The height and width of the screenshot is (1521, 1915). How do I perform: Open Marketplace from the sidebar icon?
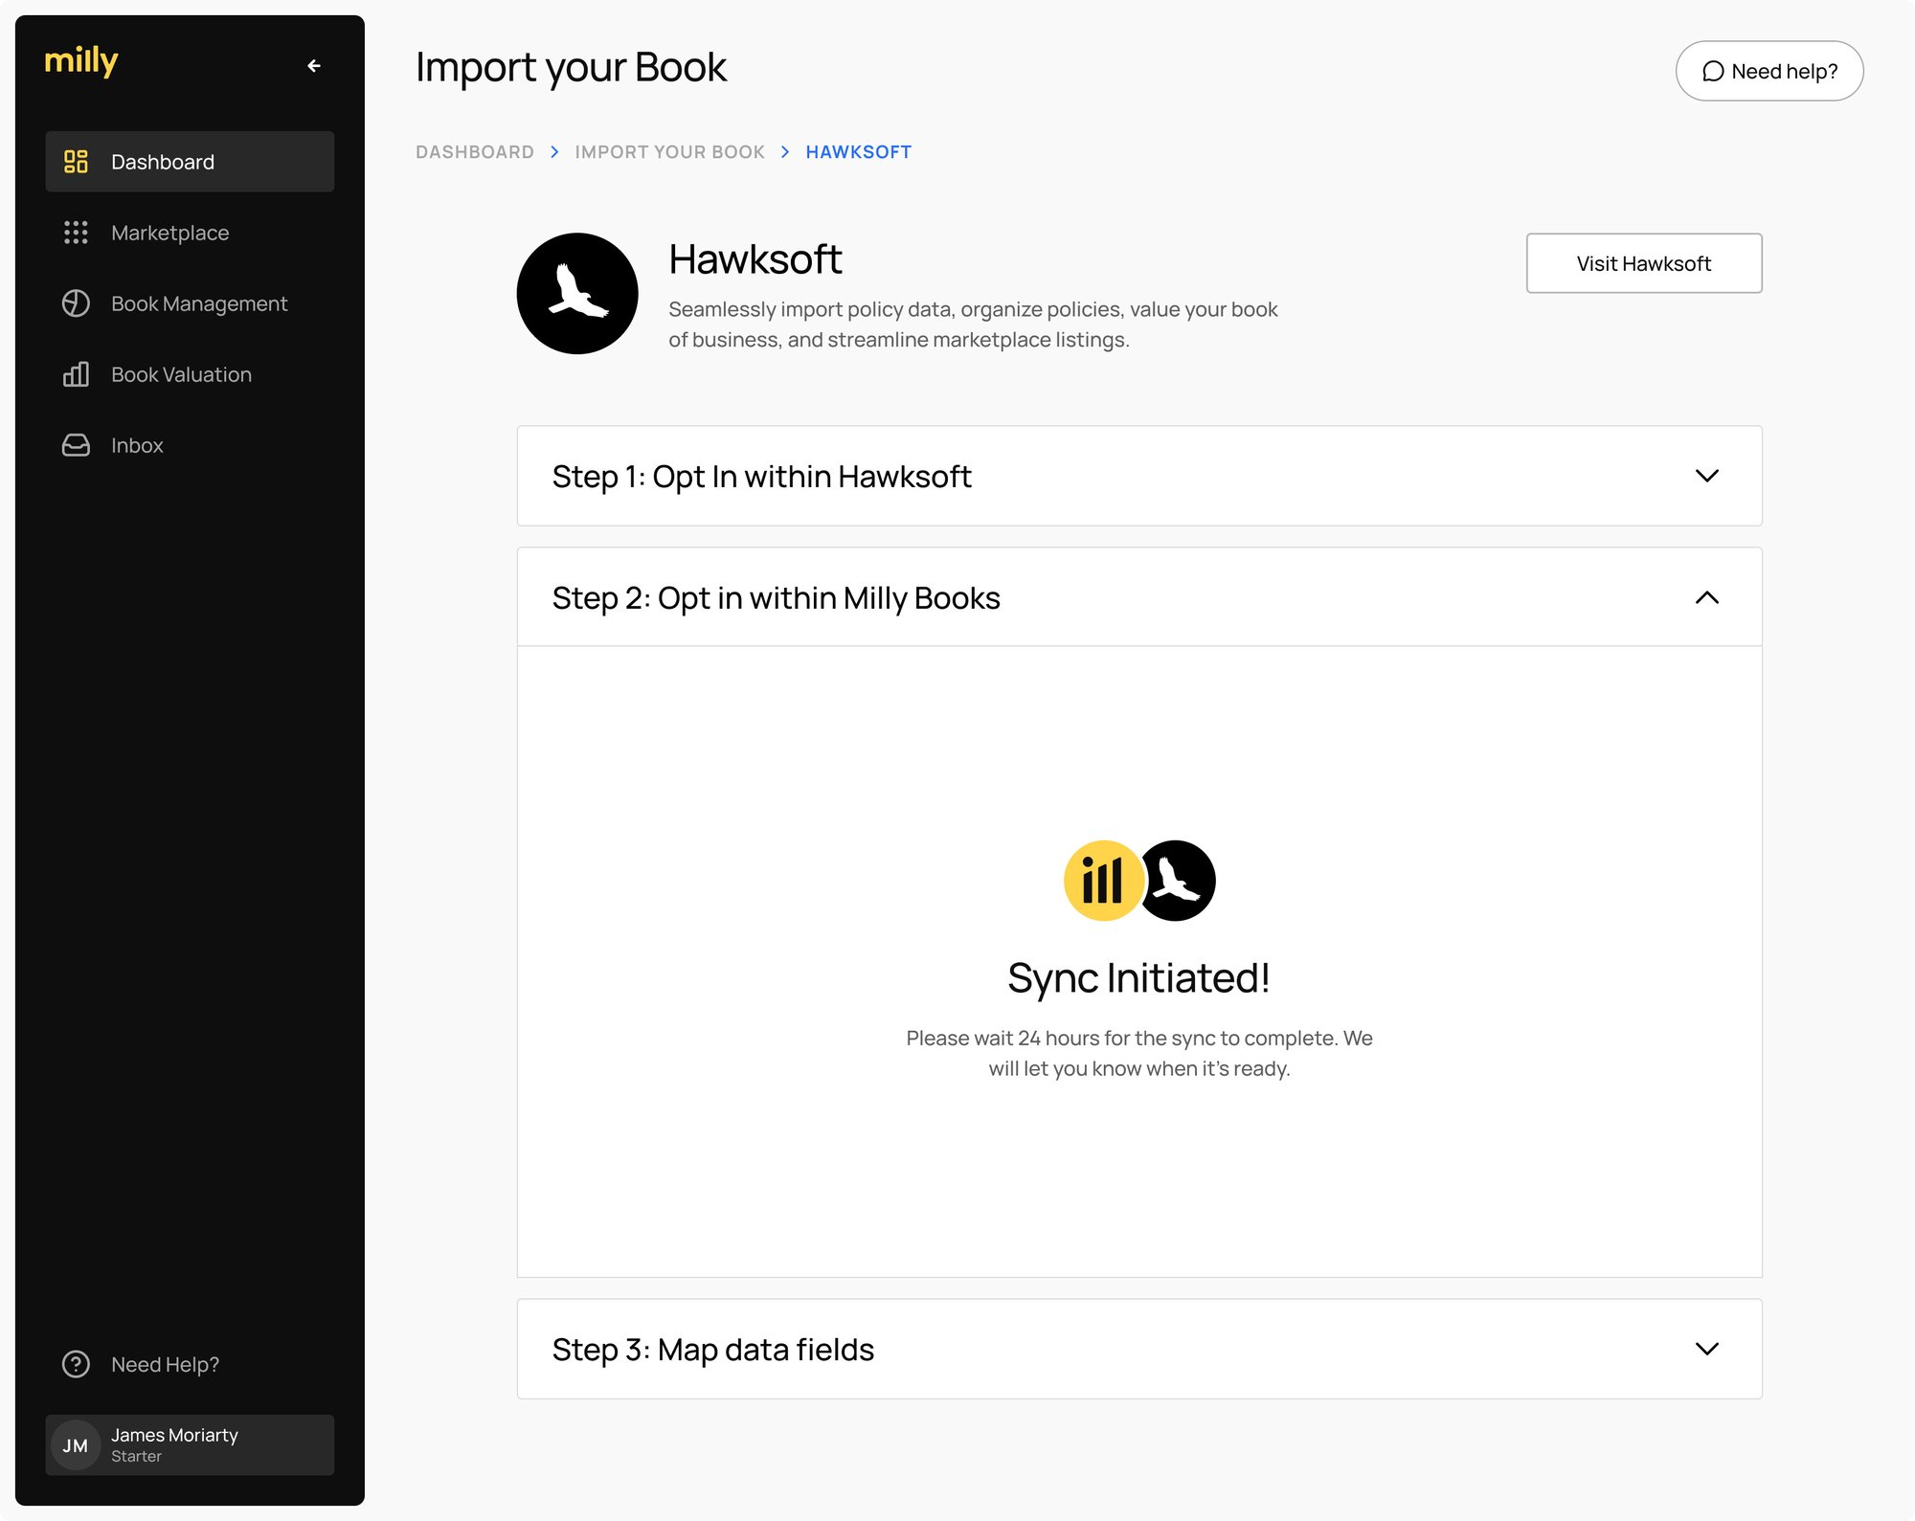pyautogui.click(x=76, y=233)
